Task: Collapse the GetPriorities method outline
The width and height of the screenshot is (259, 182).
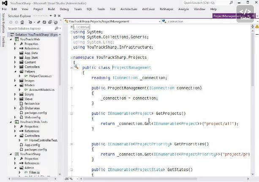Action: coord(71,144)
